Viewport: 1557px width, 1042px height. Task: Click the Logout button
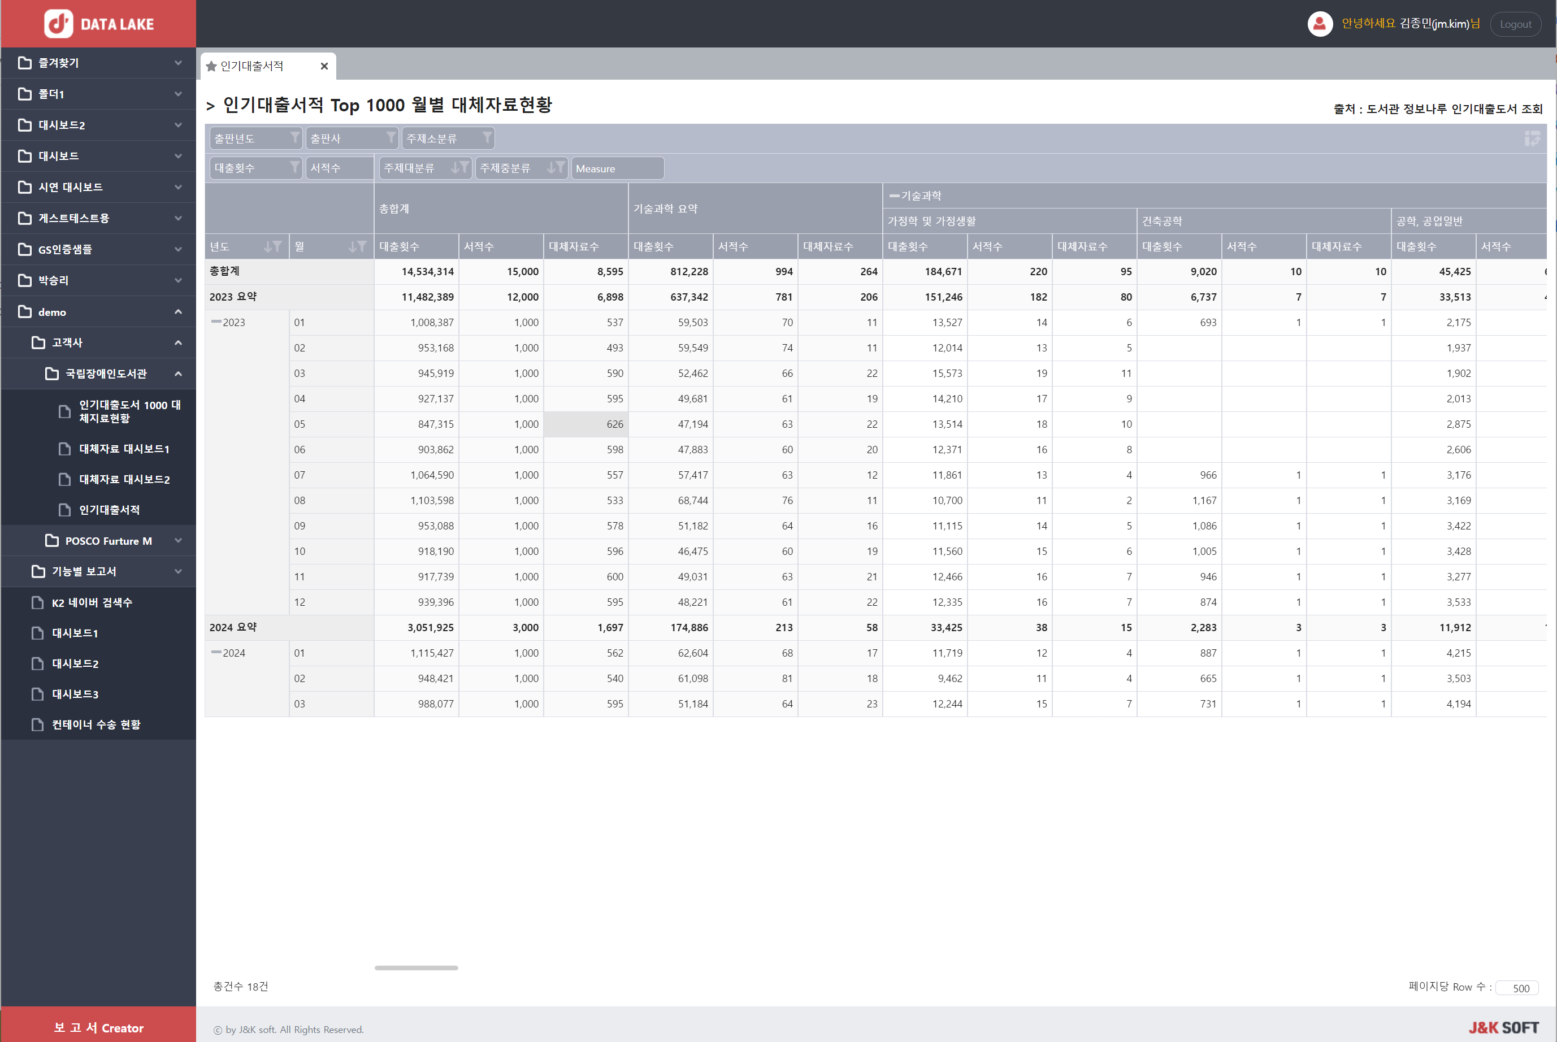tap(1515, 25)
